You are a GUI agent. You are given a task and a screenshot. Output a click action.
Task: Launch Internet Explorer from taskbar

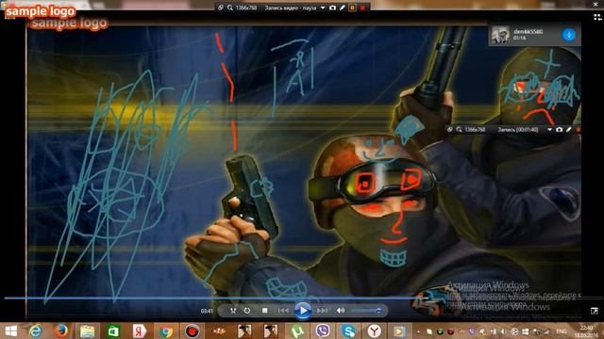pos(36,331)
